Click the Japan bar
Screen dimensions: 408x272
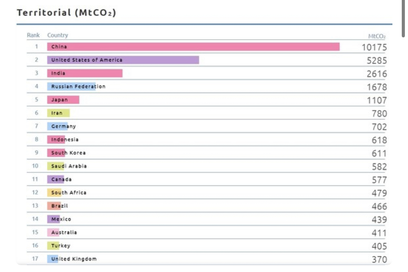coord(63,100)
